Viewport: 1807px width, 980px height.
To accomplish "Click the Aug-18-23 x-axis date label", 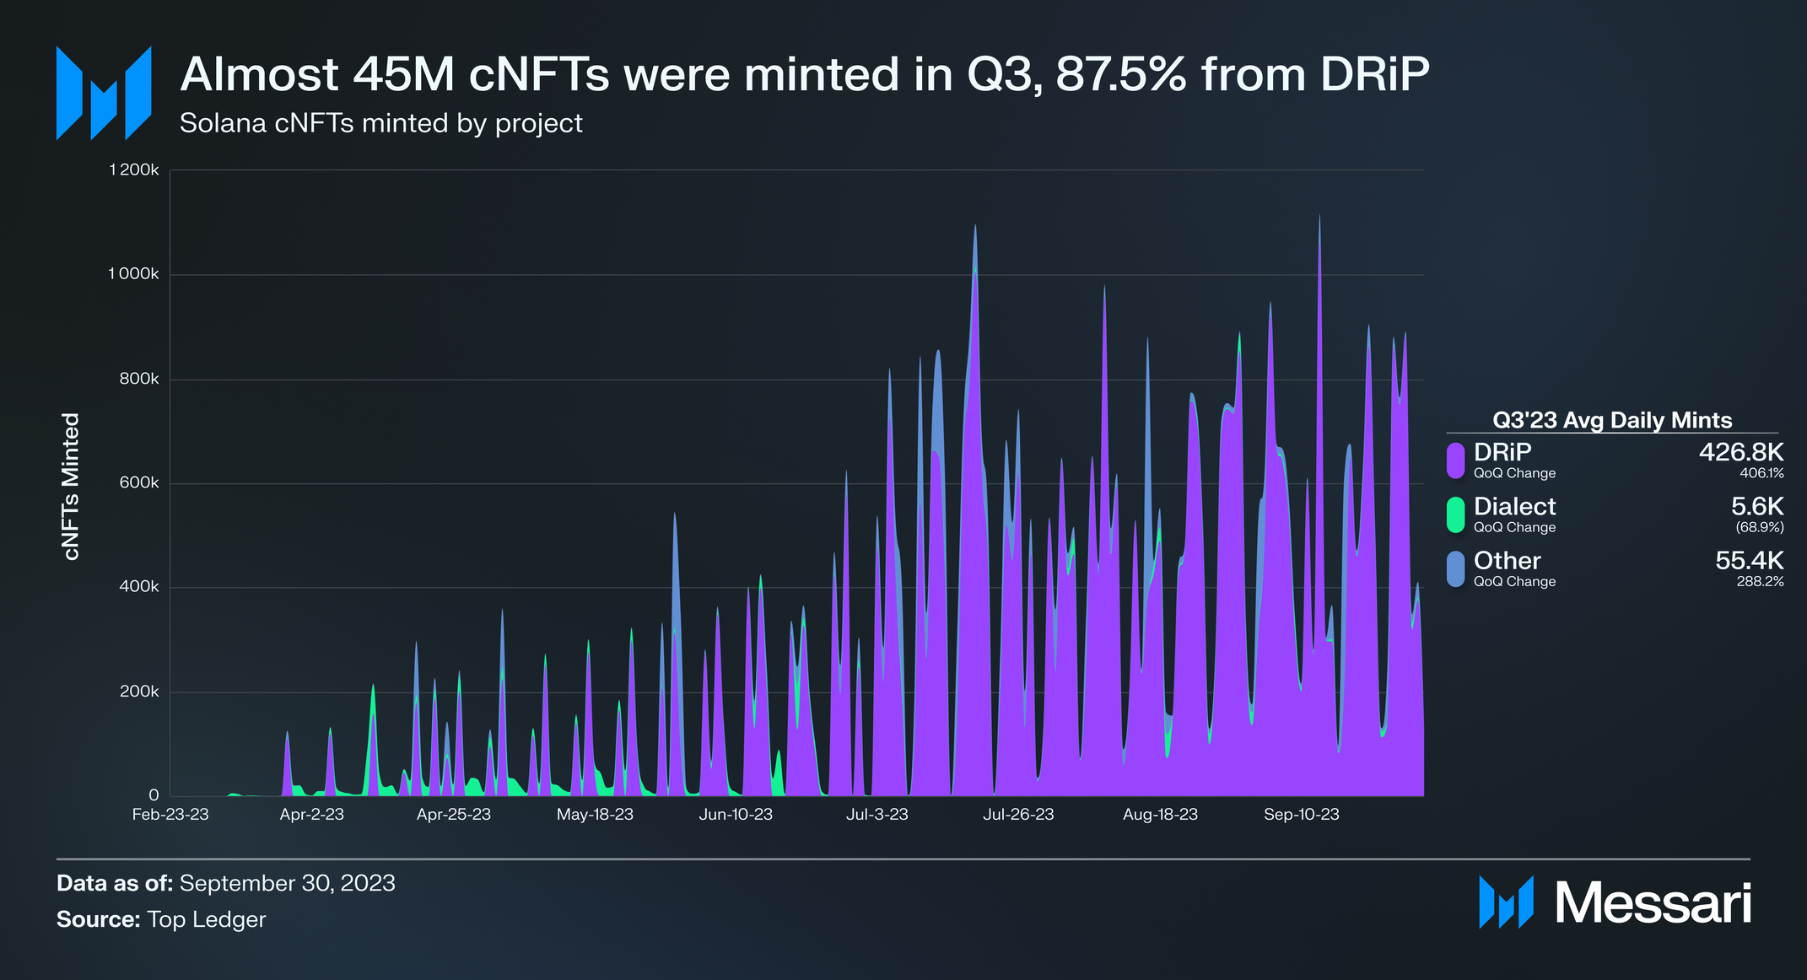I will (x=1160, y=815).
